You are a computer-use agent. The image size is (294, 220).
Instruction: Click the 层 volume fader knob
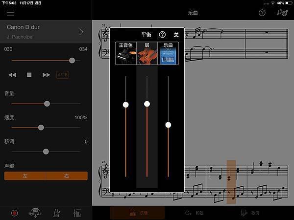point(147,104)
